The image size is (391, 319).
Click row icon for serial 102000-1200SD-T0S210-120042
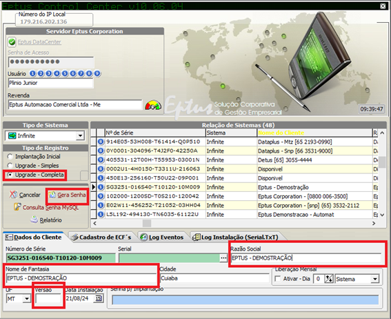101,196
